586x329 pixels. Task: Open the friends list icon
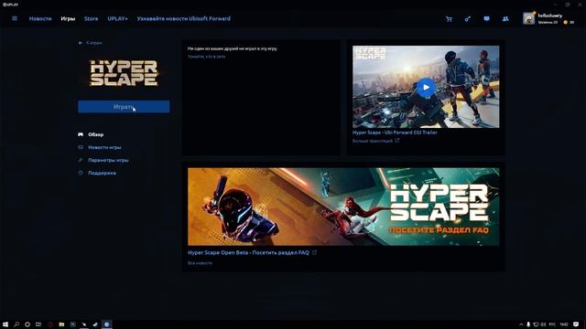[x=505, y=18]
